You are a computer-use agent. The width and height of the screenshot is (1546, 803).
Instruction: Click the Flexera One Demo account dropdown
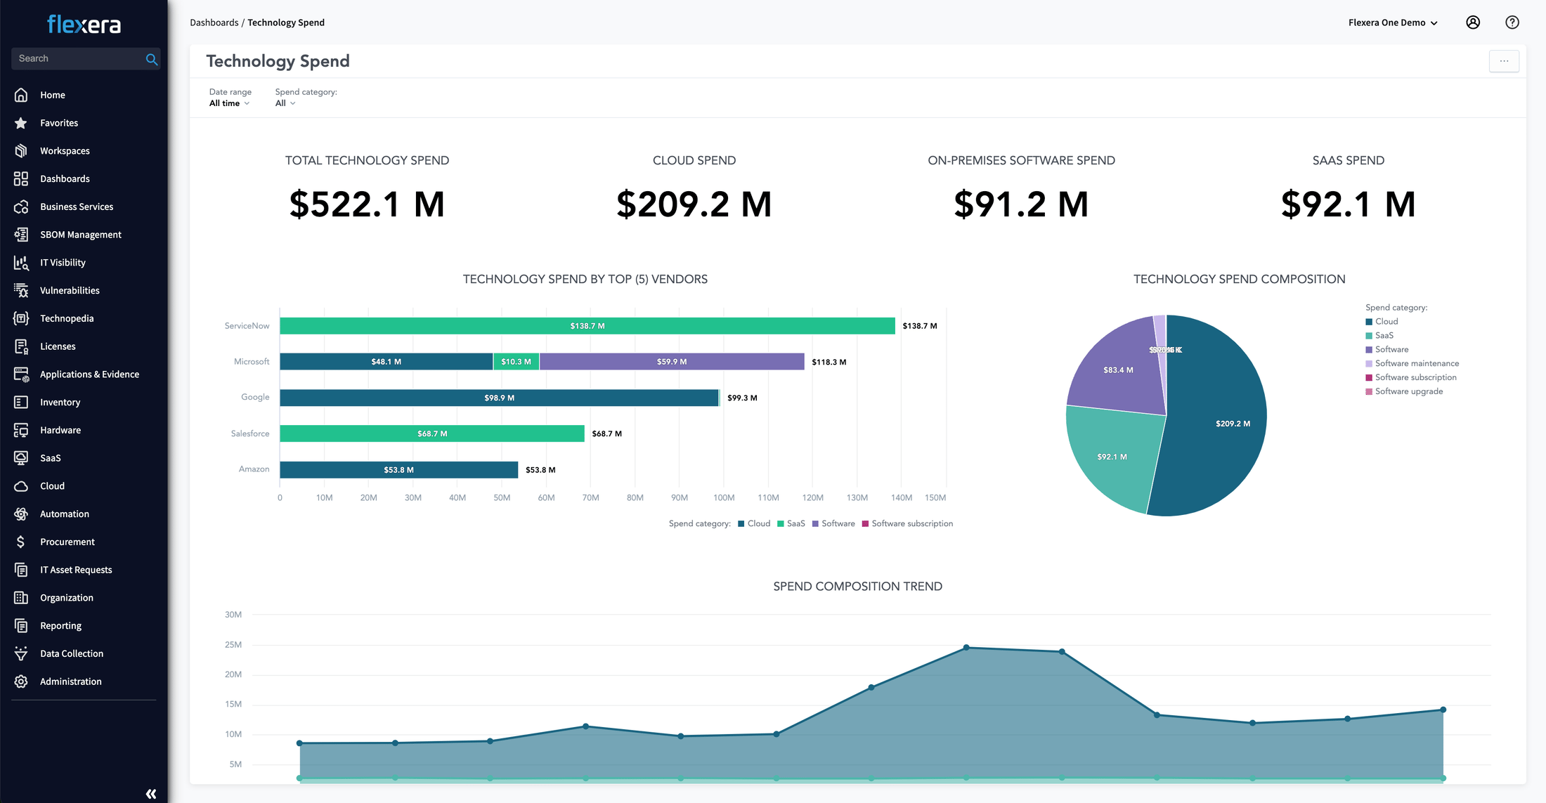(1391, 22)
